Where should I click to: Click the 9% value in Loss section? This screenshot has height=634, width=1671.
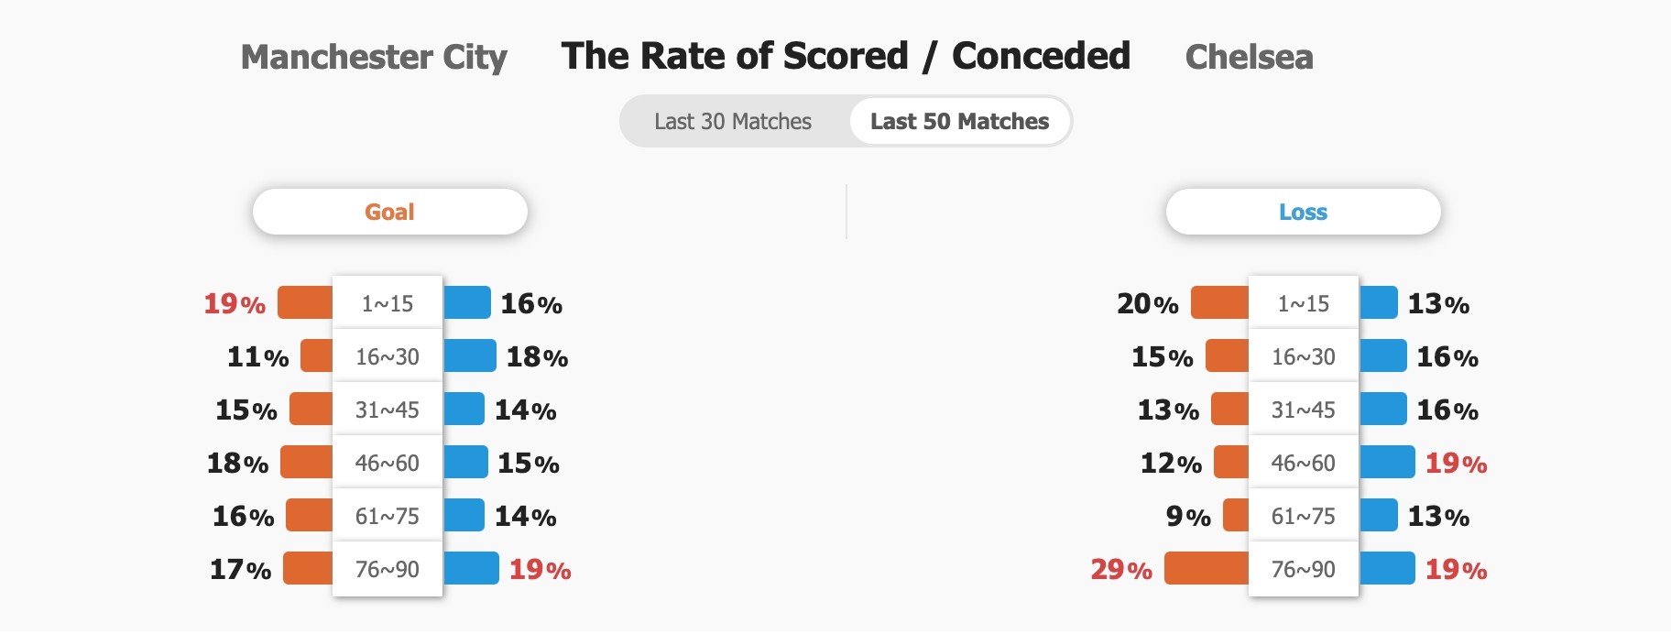pos(1188,516)
